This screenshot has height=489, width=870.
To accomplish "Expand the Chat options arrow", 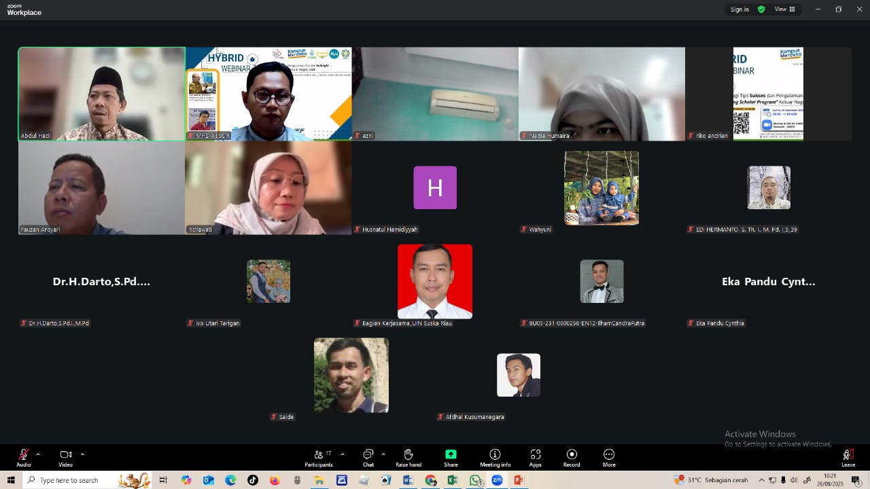I will pyautogui.click(x=383, y=454).
